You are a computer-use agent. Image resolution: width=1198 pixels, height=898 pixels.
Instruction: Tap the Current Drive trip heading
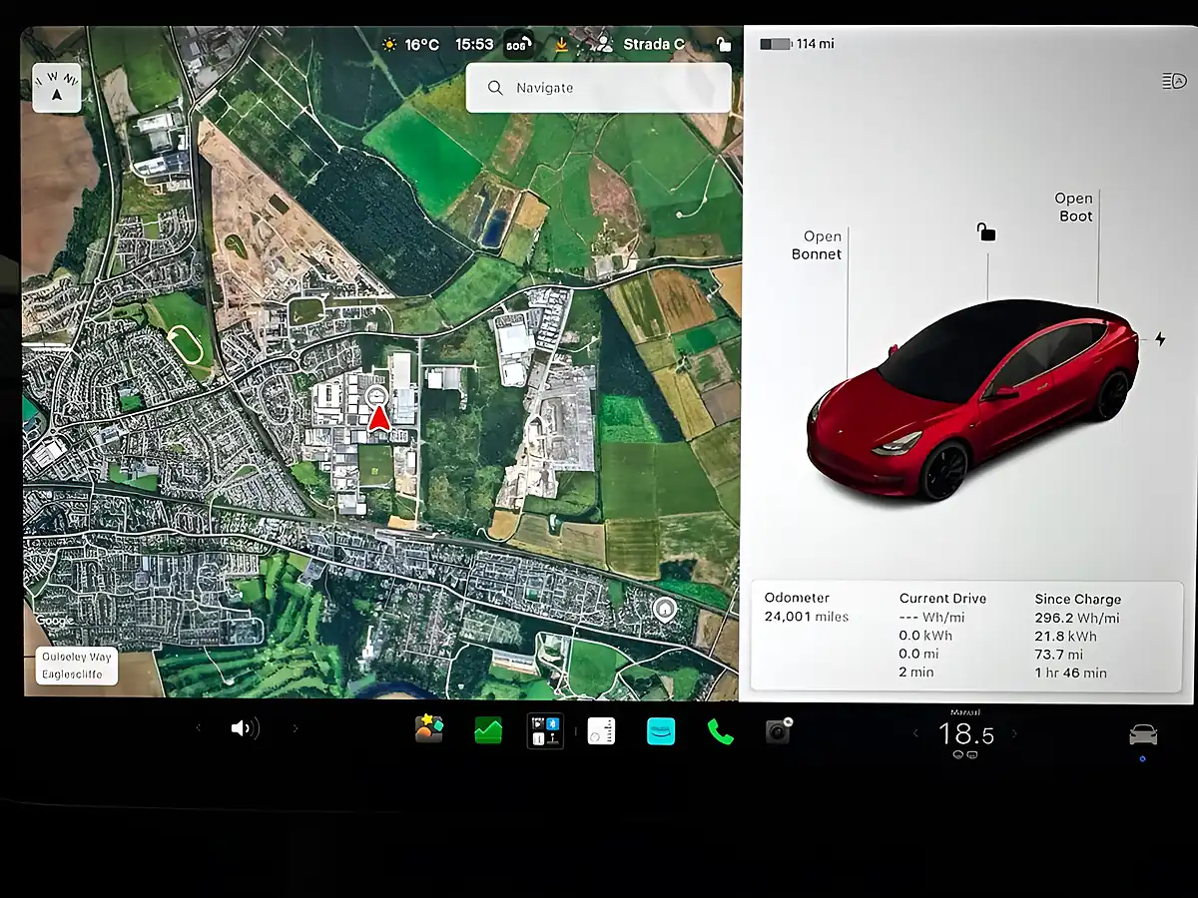pos(942,599)
